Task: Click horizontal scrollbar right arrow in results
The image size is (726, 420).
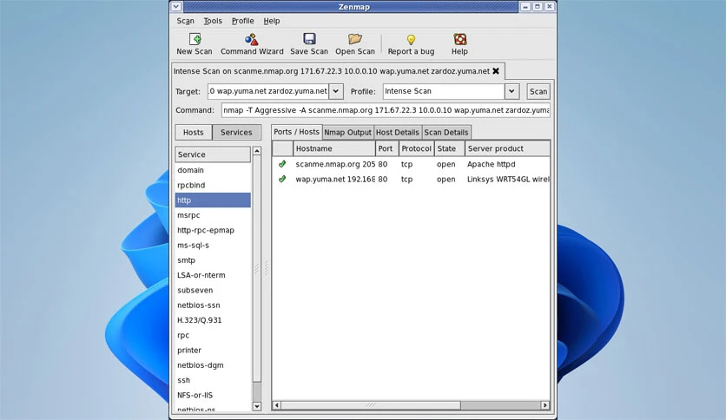Action: click(x=545, y=405)
